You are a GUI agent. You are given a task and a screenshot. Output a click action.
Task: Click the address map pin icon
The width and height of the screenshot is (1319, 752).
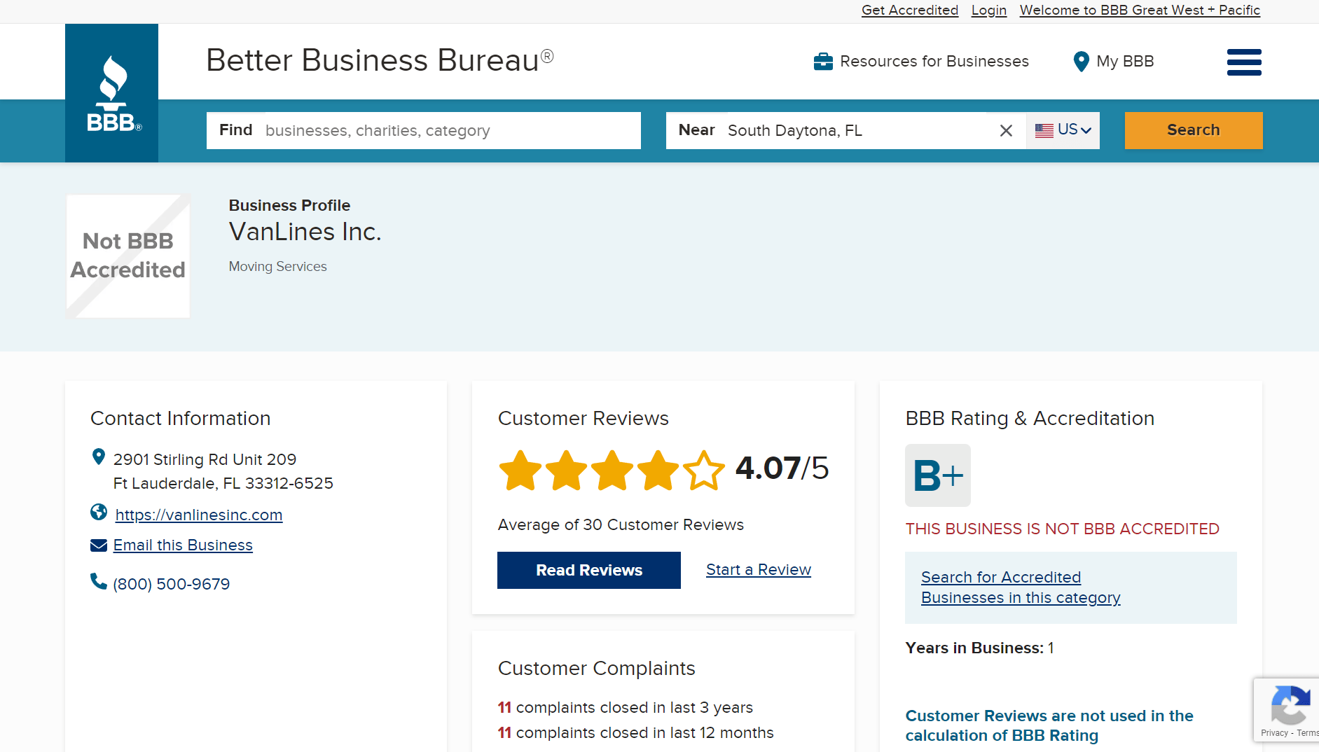point(99,457)
